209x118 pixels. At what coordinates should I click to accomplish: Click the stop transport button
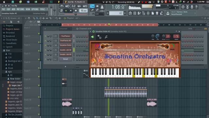[x=71, y=10]
